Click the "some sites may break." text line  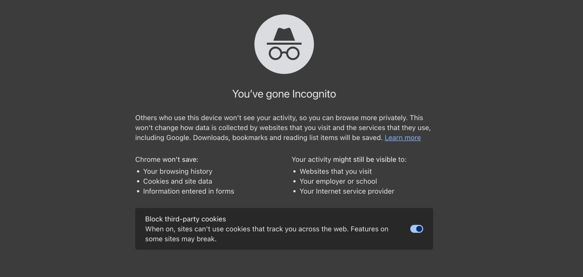pyautogui.click(x=181, y=239)
